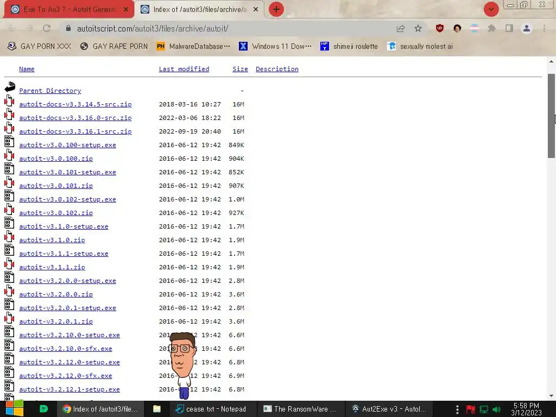The height and width of the screenshot is (417, 556).
Task: Close the 'Exe To Au3 ?' tab
Action: click(126, 10)
